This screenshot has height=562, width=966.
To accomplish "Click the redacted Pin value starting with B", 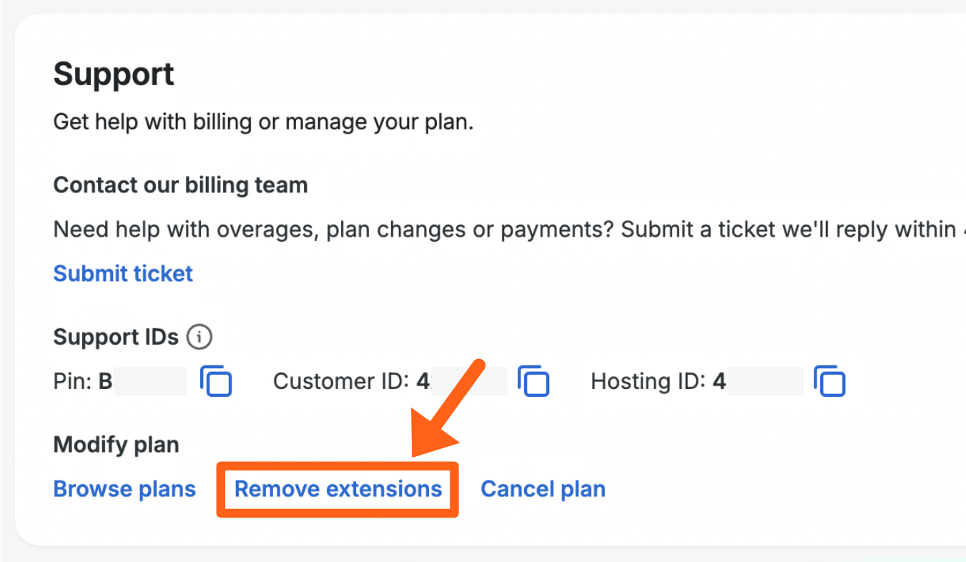I will tap(143, 381).
